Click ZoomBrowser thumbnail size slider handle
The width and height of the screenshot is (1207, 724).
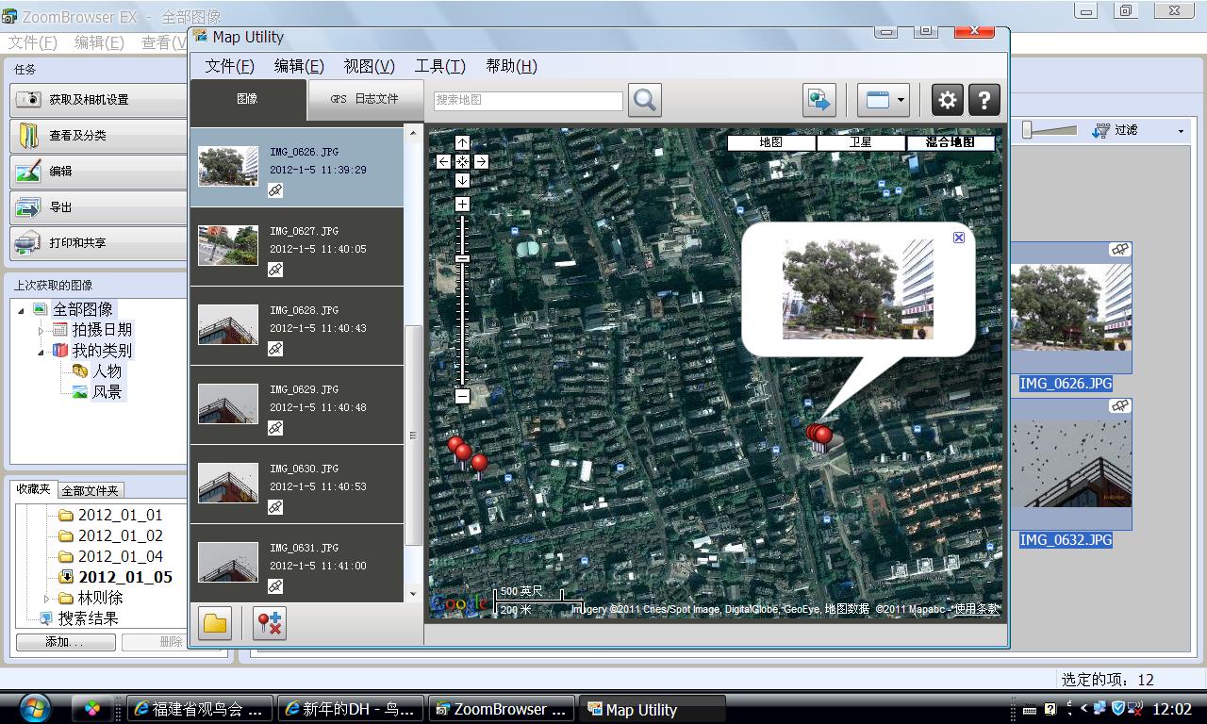pos(1029,130)
